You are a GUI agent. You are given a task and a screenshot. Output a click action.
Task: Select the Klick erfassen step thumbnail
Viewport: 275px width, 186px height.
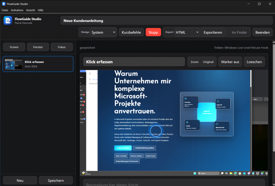click(x=13, y=64)
